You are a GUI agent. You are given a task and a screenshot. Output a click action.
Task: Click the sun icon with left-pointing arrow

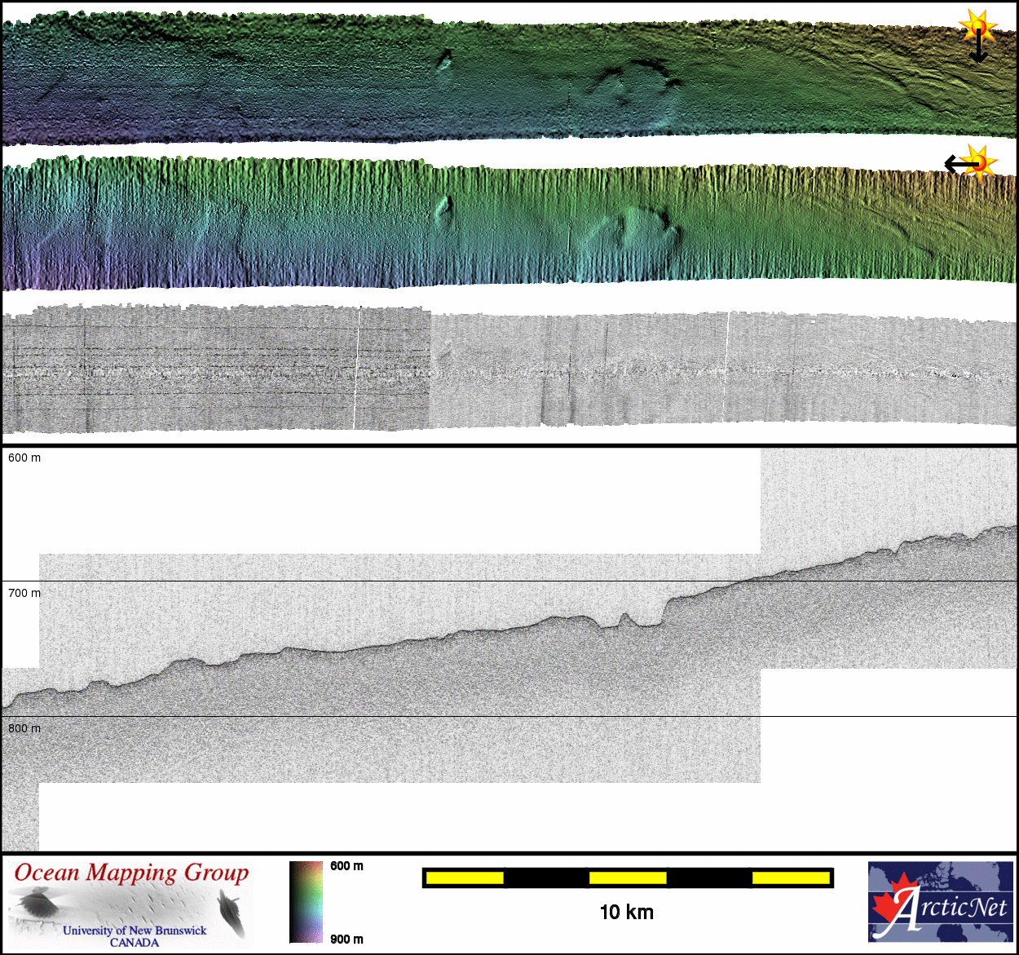coord(979,162)
